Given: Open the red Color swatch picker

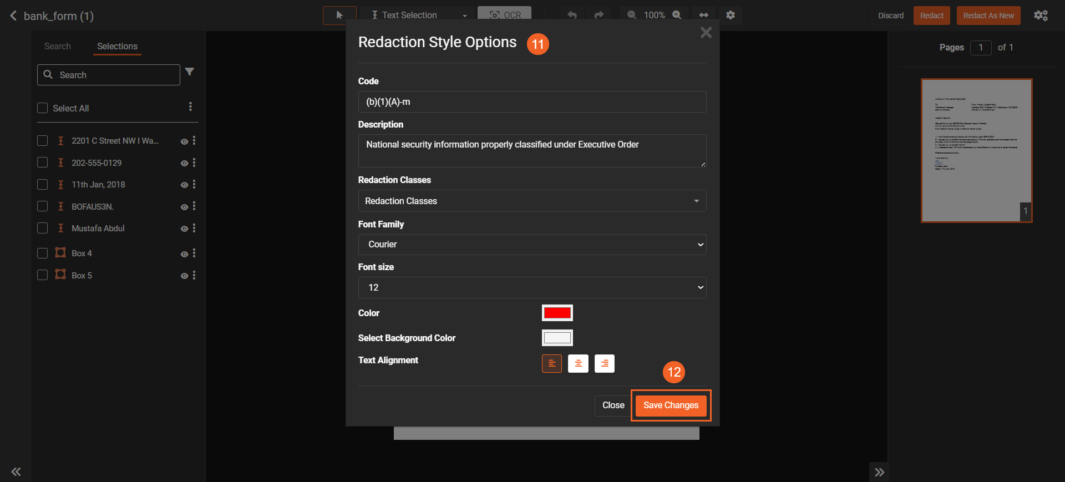Looking at the screenshot, I should click(557, 313).
